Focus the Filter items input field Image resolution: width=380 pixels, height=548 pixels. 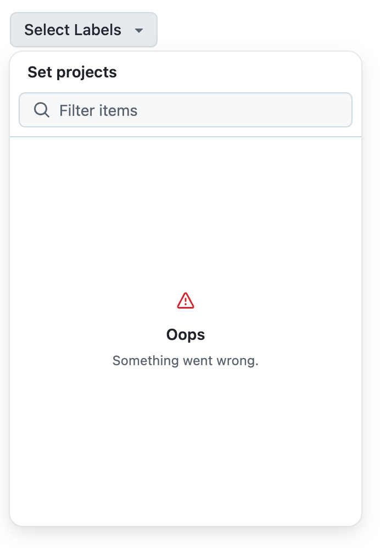(186, 110)
